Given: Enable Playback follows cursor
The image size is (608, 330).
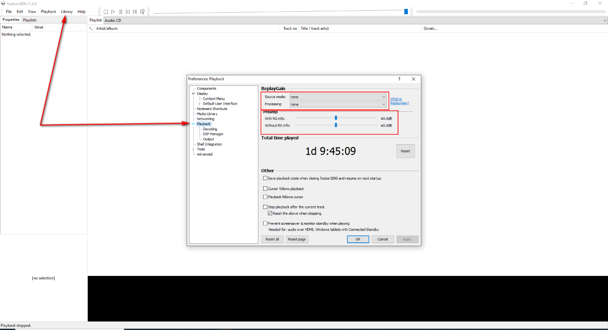Looking at the screenshot, I should click(266, 197).
